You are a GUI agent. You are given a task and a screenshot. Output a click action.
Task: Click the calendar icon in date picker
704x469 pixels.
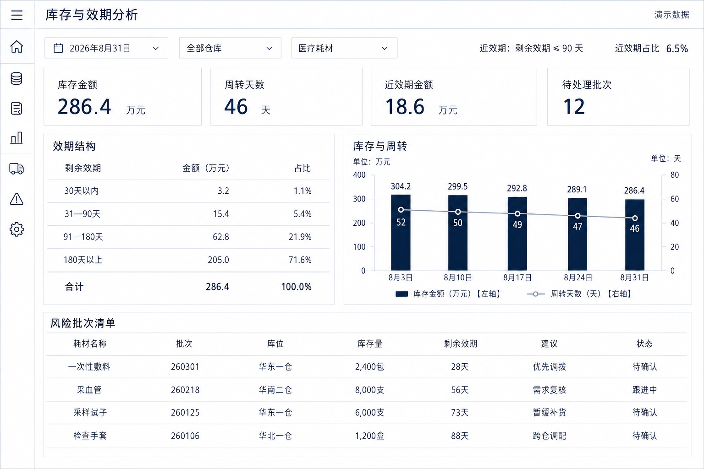click(x=58, y=48)
